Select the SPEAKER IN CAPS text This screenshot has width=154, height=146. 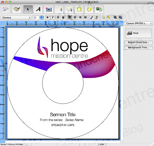click(x=63, y=125)
